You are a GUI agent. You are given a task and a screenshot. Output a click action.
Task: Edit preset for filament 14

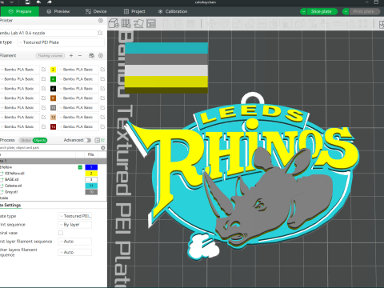click(102, 126)
